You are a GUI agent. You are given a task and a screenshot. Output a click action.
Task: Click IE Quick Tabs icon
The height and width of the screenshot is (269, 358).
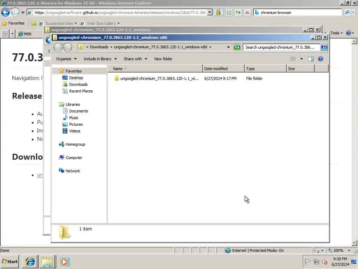pyautogui.click(x=5, y=34)
